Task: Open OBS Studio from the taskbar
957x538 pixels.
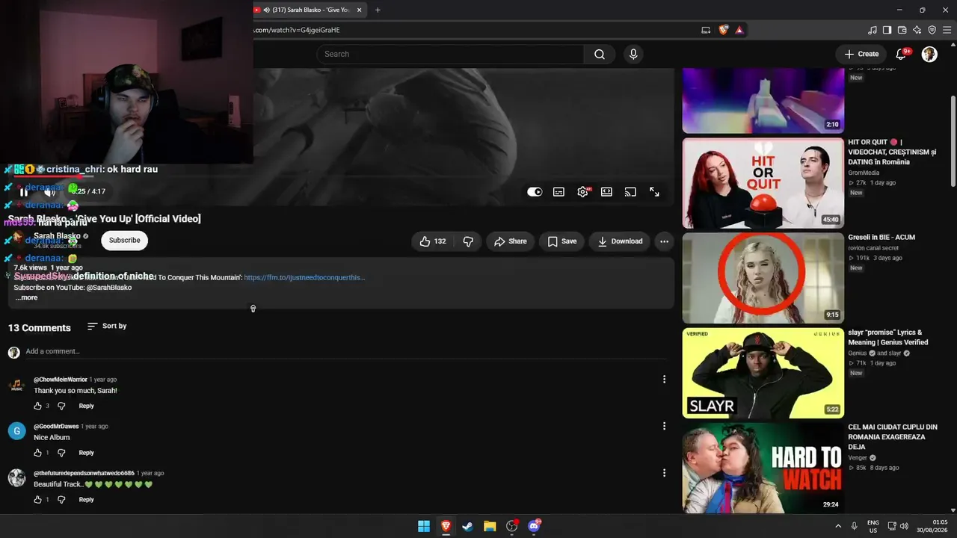Action: tap(511, 526)
